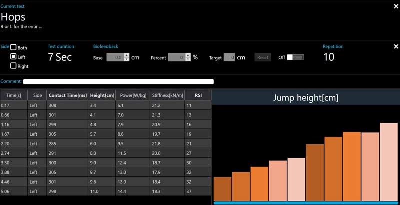
Task: Increase the Percent value with up arrow
Action: (x=188, y=55)
